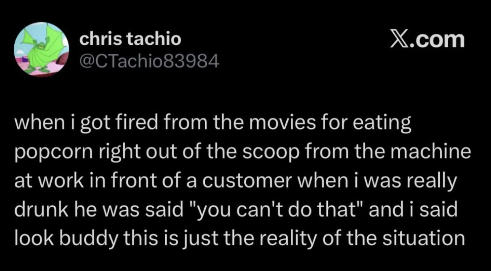Click the @CTachio83984 handle
The width and height of the screenshot is (491, 271).
click(149, 61)
